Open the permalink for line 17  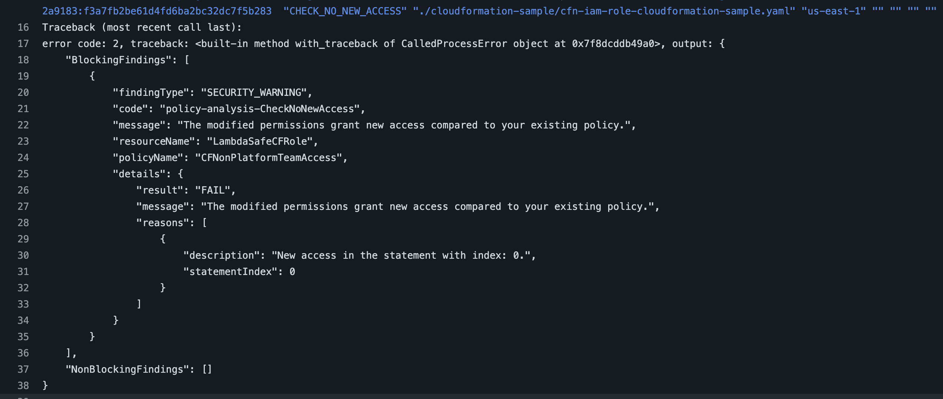pos(23,44)
